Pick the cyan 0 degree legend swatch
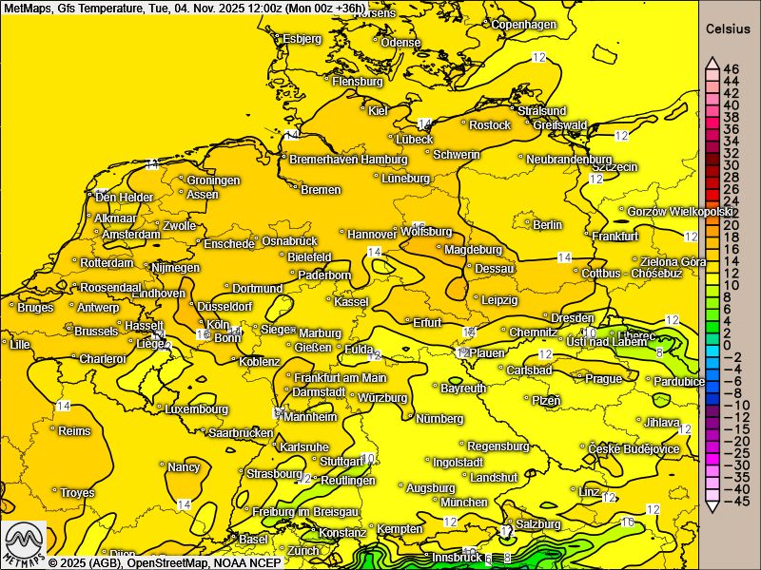 tap(711, 346)
